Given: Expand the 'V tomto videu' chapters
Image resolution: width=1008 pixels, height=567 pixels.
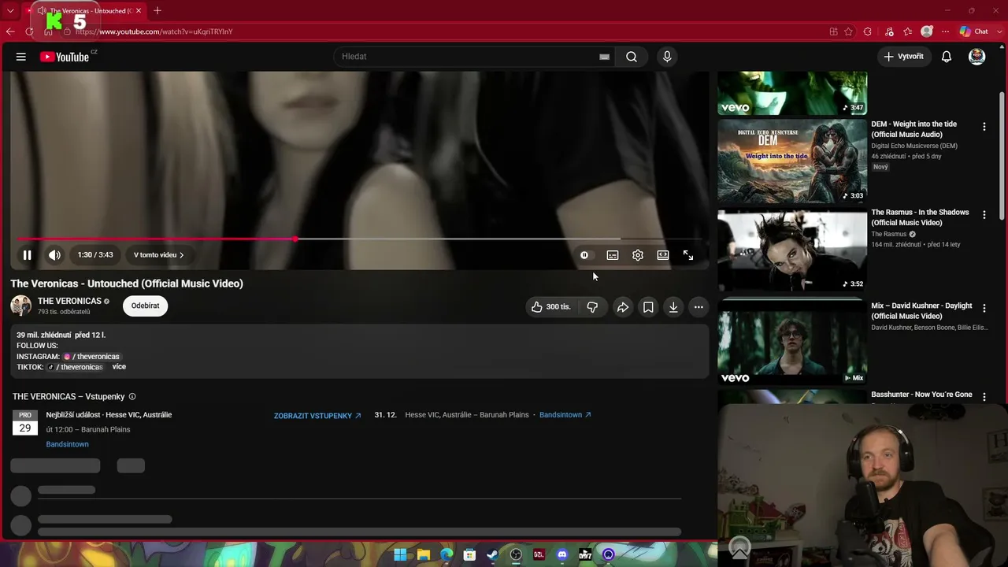Looking at the screenshot, I should pyautogui.click(x=158, y=255).
